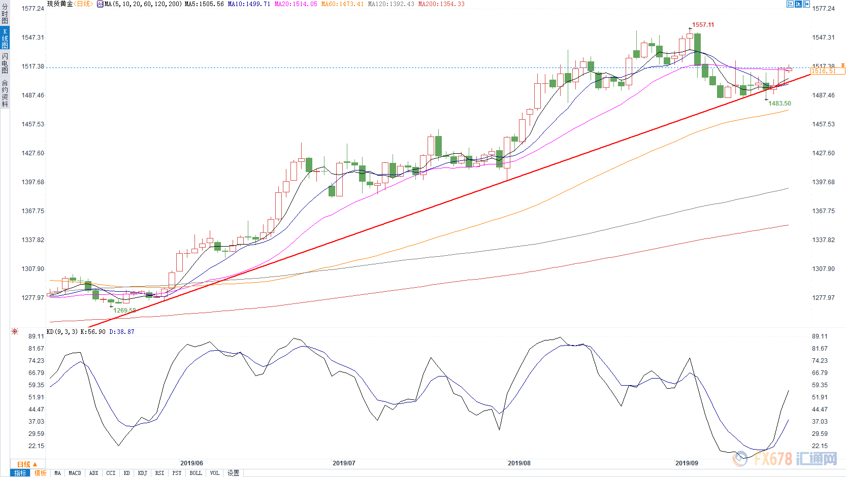
Task: Apply the ADX indicator
Action: (94, 473)
